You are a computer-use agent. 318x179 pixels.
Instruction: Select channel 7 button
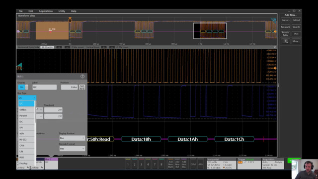click(155, 164)
